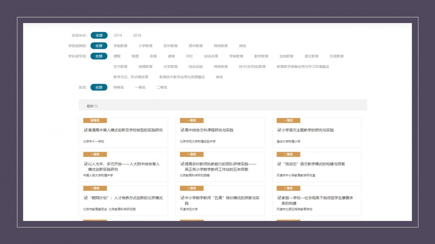Select the 教育技术教学应用与资源建设 subject filter
The image size is (435, 244).
[182, 77]
